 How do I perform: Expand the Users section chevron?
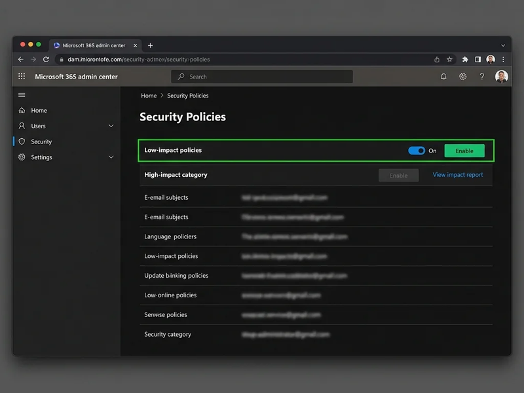[110, 126]
